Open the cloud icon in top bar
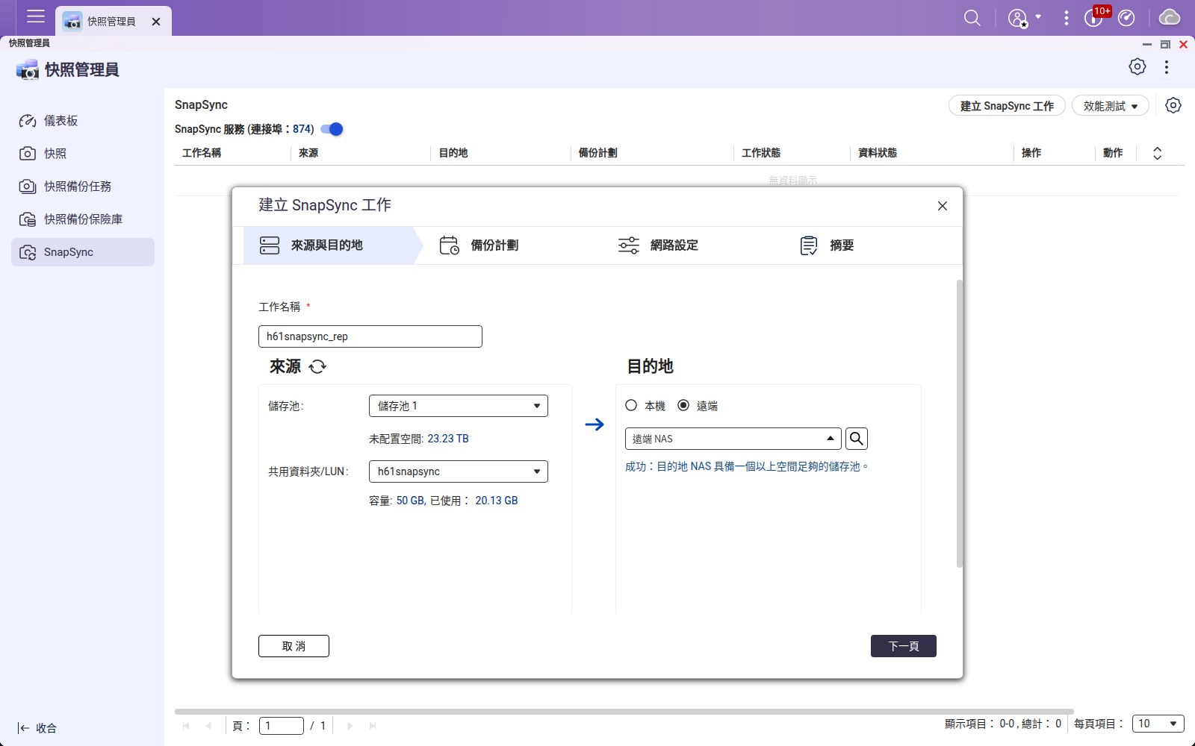Viewport: 1195px width, 746px height. [1169, 18]
